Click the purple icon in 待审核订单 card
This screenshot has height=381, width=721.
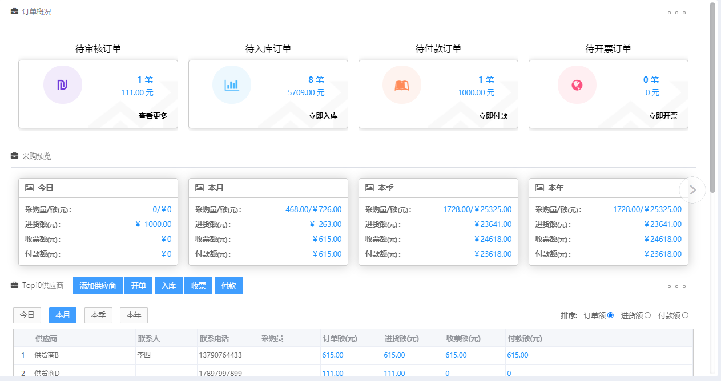63,85
